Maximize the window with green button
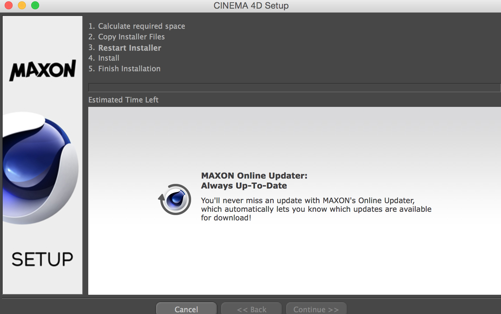This screenshot has width=501, height=314. [35, 5]
